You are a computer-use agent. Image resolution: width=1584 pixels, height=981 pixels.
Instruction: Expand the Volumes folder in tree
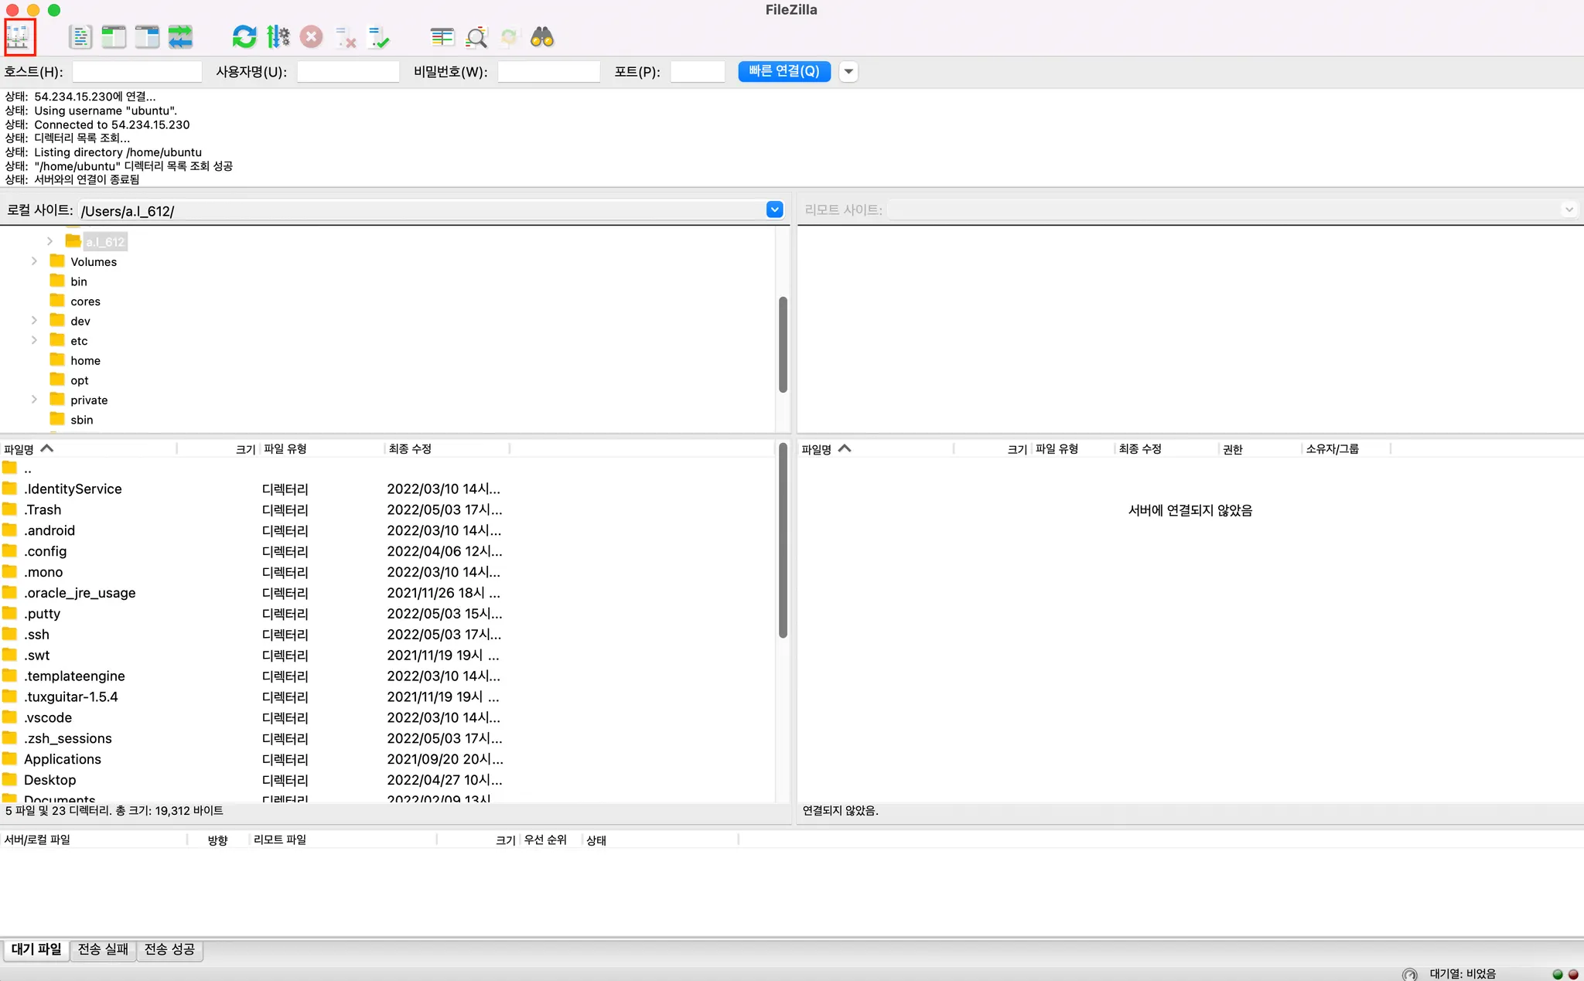click(x=34, y=261)
